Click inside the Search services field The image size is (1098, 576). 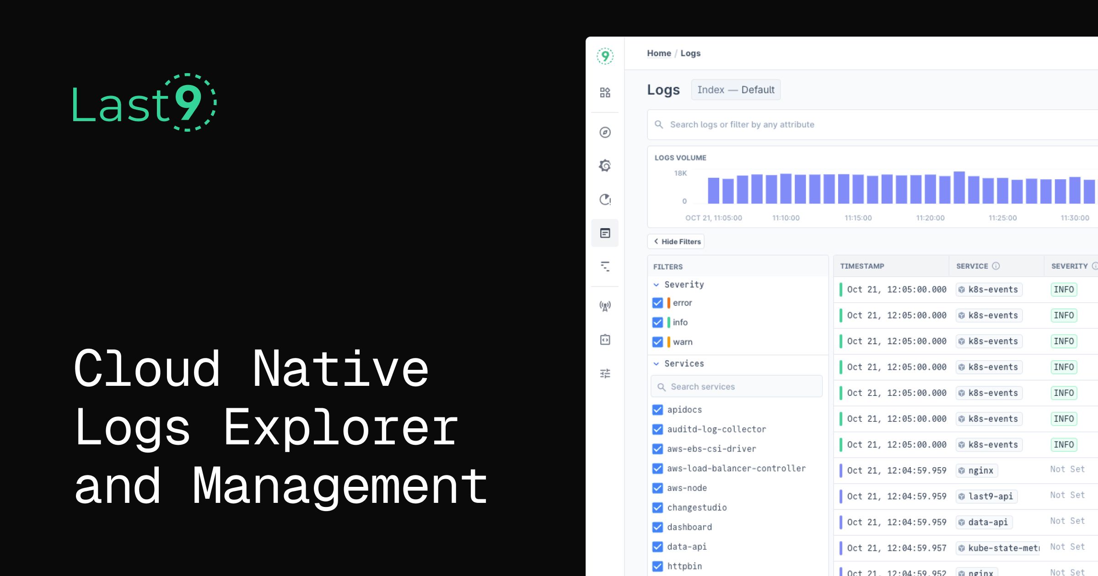737,386
